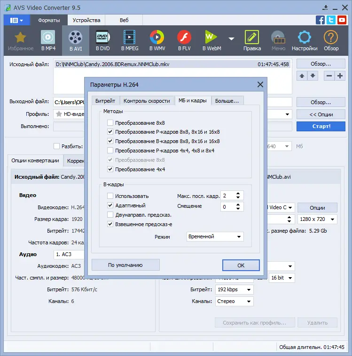Viewport: 352px width, 356px height.
Task: Confirm dialog with OK button
Action: pos(241,265)
